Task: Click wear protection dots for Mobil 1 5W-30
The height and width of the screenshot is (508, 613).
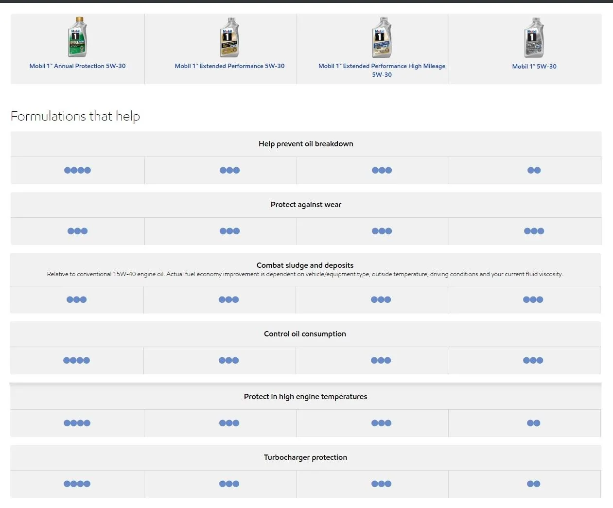Action: coord(534,231)
